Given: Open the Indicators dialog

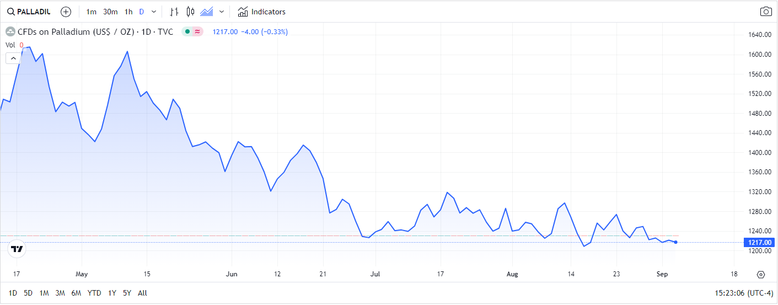Looking at the screenshot, I should coord(262,12).
